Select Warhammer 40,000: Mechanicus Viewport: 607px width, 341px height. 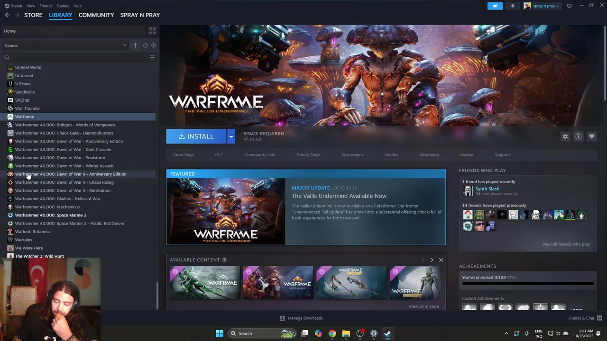point(47,207)
